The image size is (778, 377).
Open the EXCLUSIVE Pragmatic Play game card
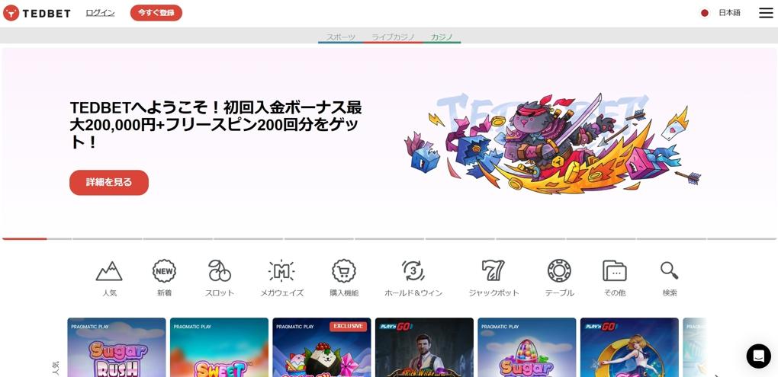click(322, 347)
